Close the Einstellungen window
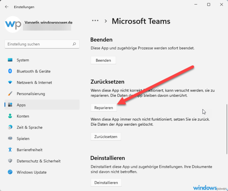This screenshot has width=228, height=191. 221,4
